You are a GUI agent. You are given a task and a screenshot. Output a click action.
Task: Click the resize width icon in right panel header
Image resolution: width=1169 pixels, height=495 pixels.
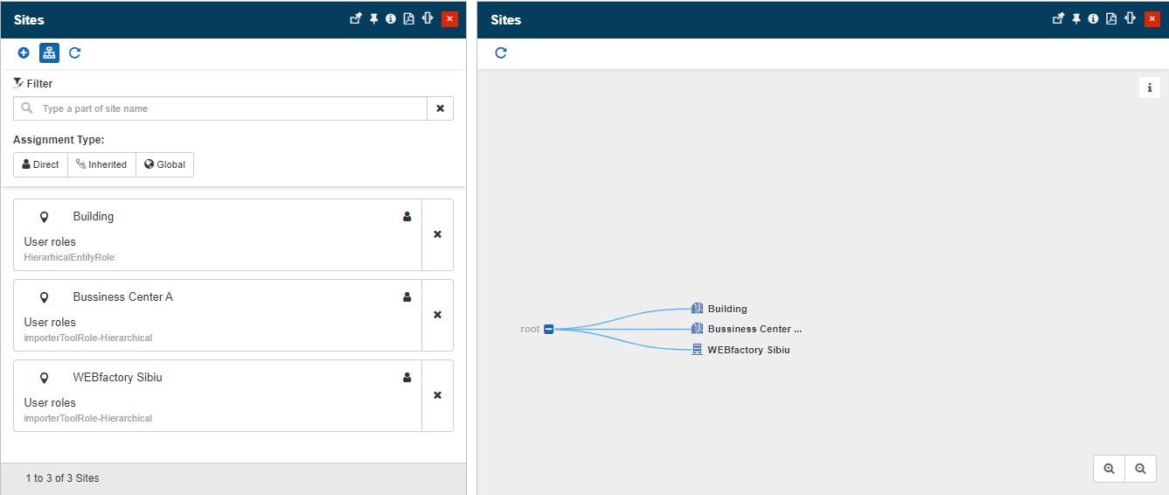point(1130,19)
